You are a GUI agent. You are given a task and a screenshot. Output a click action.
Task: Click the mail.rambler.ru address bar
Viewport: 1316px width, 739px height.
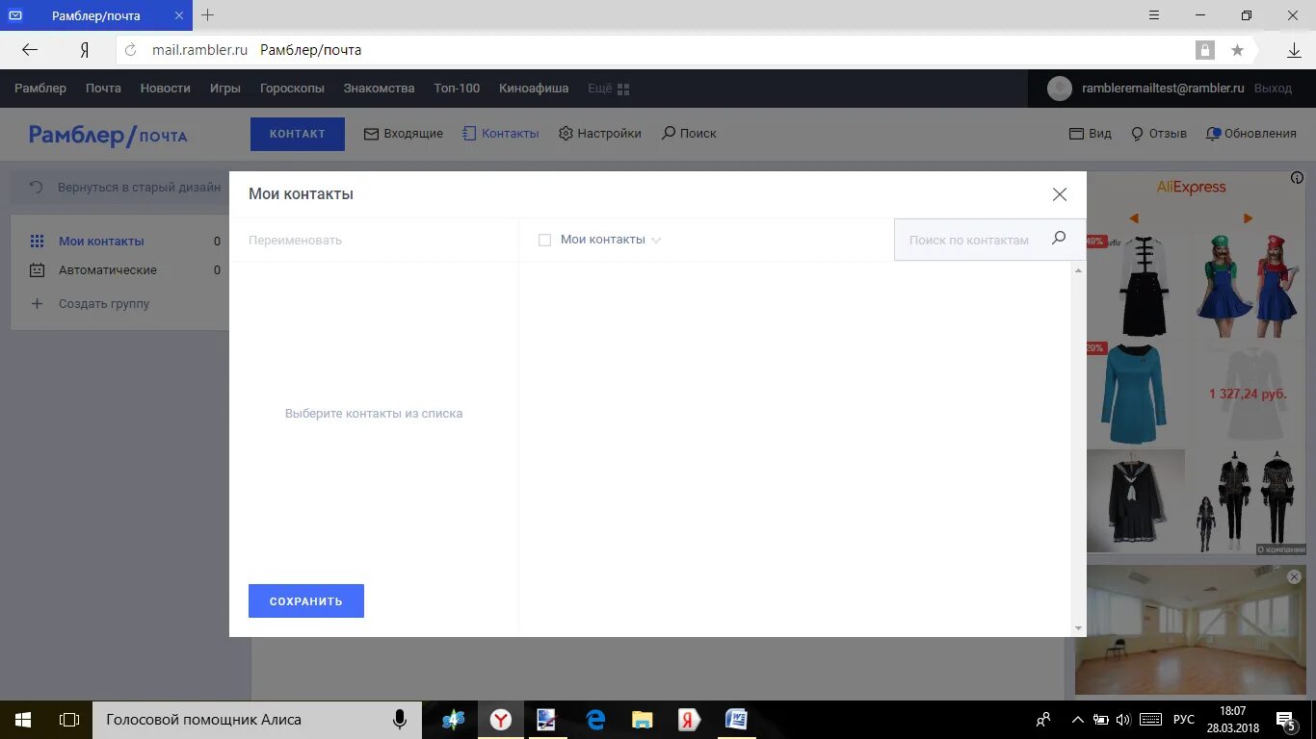coord(199,50)
